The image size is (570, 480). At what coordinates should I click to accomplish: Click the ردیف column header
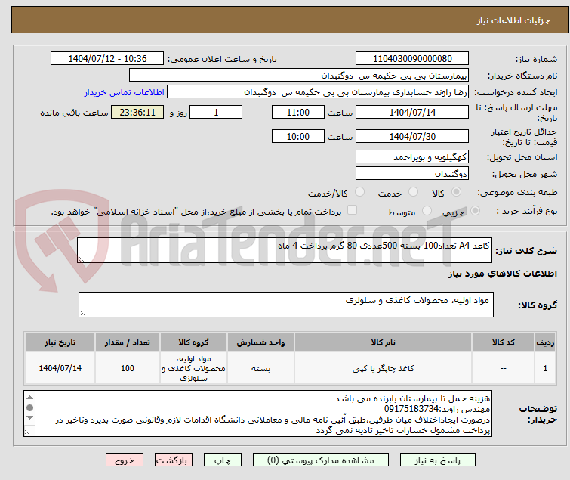tap(545, 342)
